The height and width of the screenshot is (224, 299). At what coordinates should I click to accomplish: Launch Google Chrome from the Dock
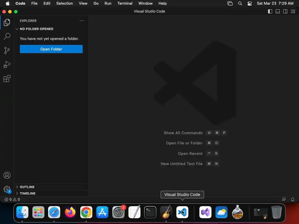[x=86, y=212]
